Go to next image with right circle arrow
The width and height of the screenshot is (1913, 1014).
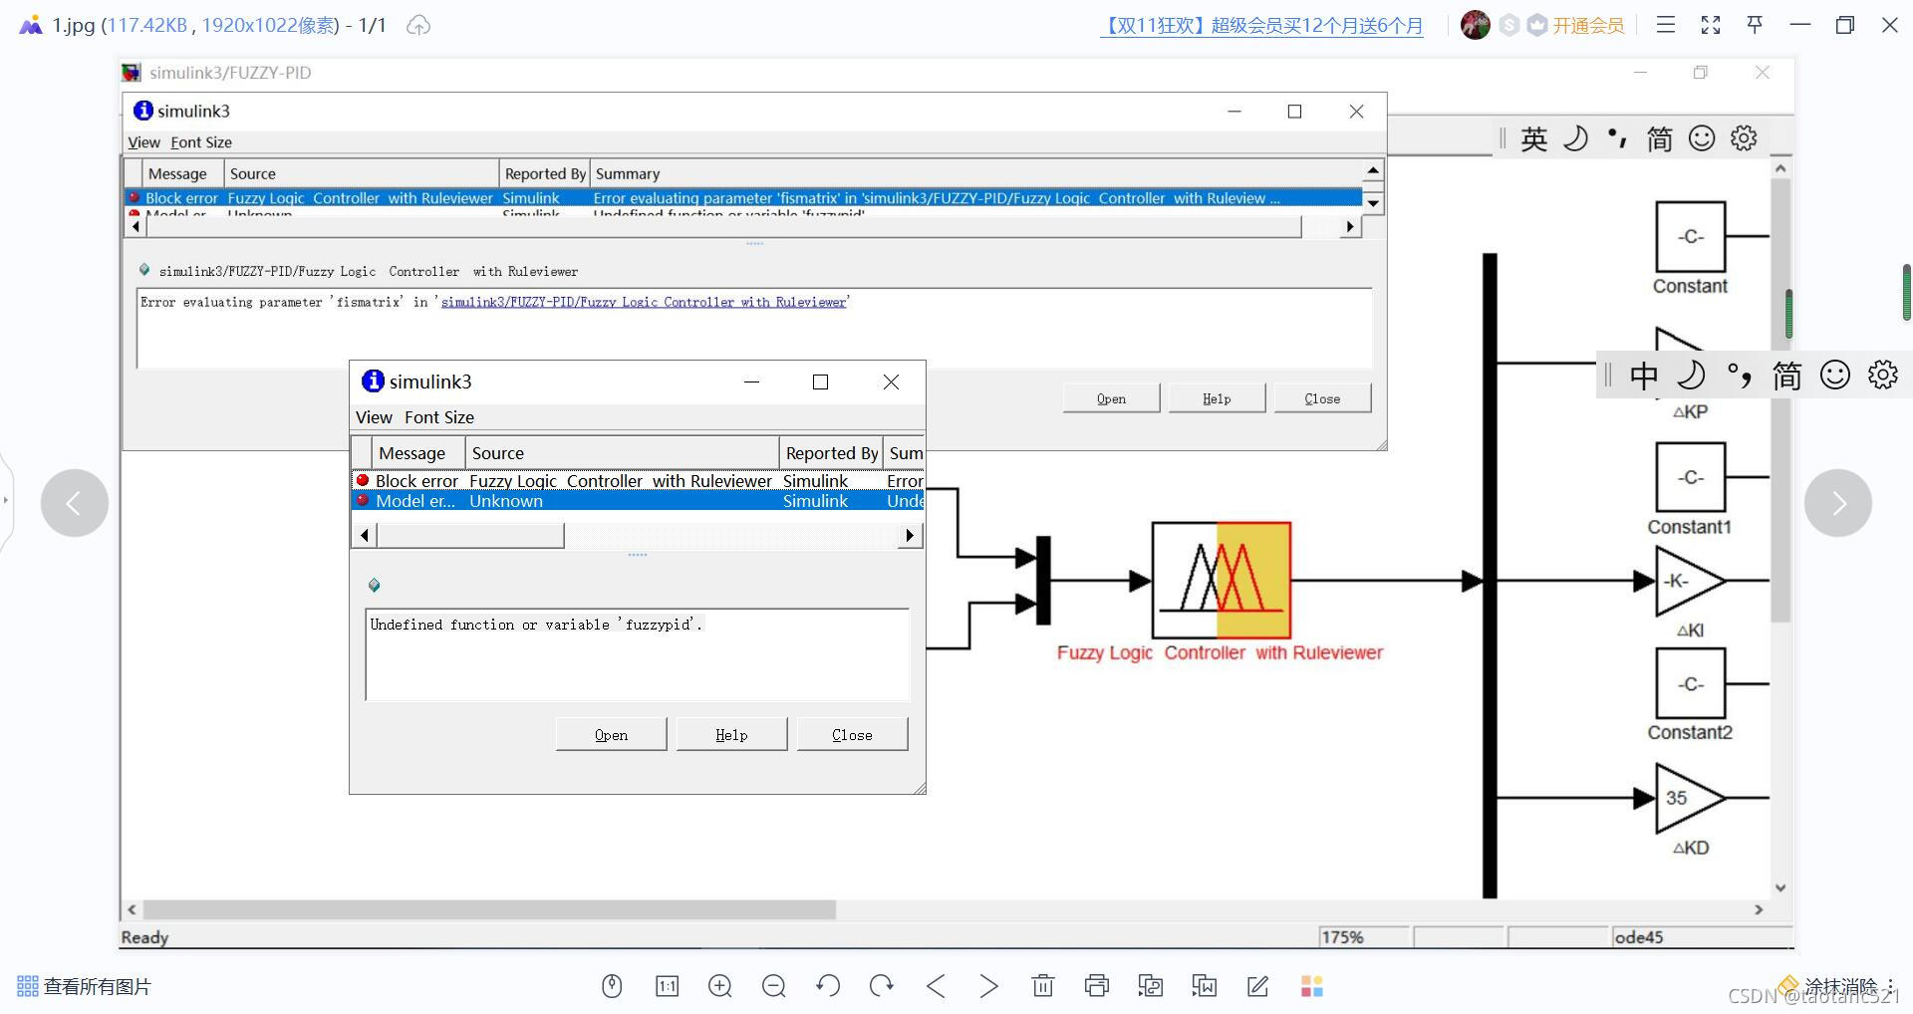click(1838, 503)
